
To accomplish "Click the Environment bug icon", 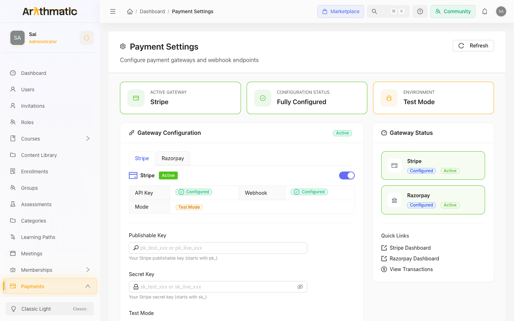I will (x=389, y=98).
